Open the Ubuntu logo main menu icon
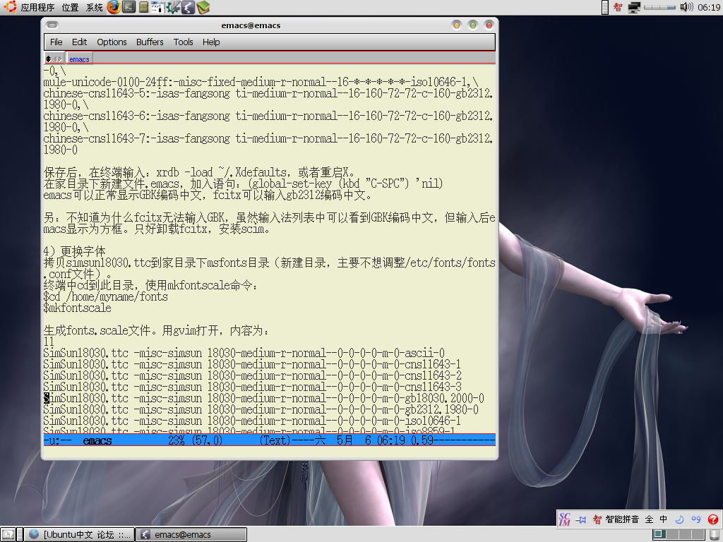723x542 pixels. (10, 7)
